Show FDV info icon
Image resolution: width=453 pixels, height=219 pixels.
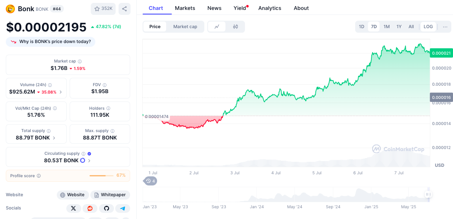click(x=104, y=85)
